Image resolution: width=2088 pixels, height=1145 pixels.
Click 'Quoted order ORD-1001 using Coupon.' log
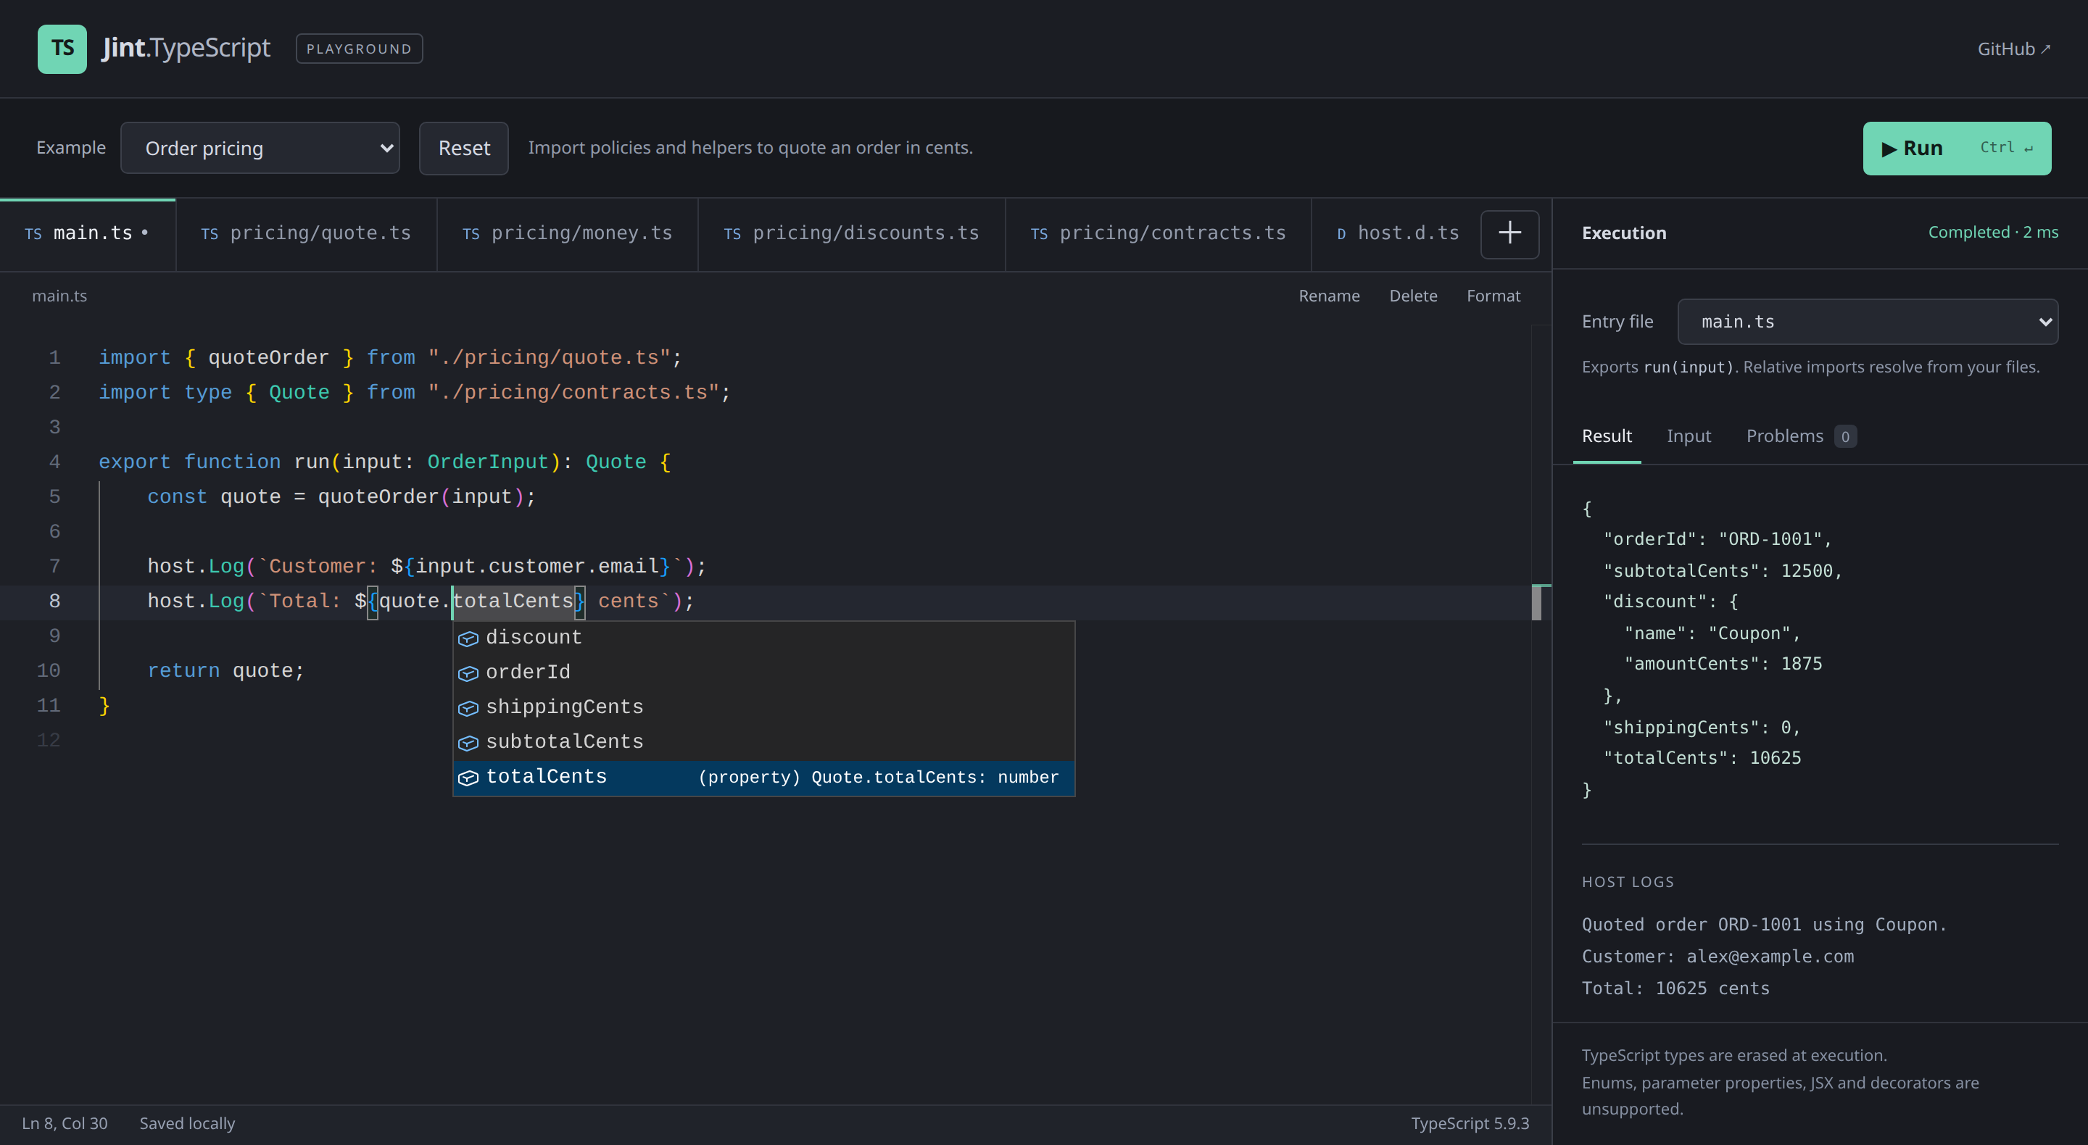(x=1764, y=925)
